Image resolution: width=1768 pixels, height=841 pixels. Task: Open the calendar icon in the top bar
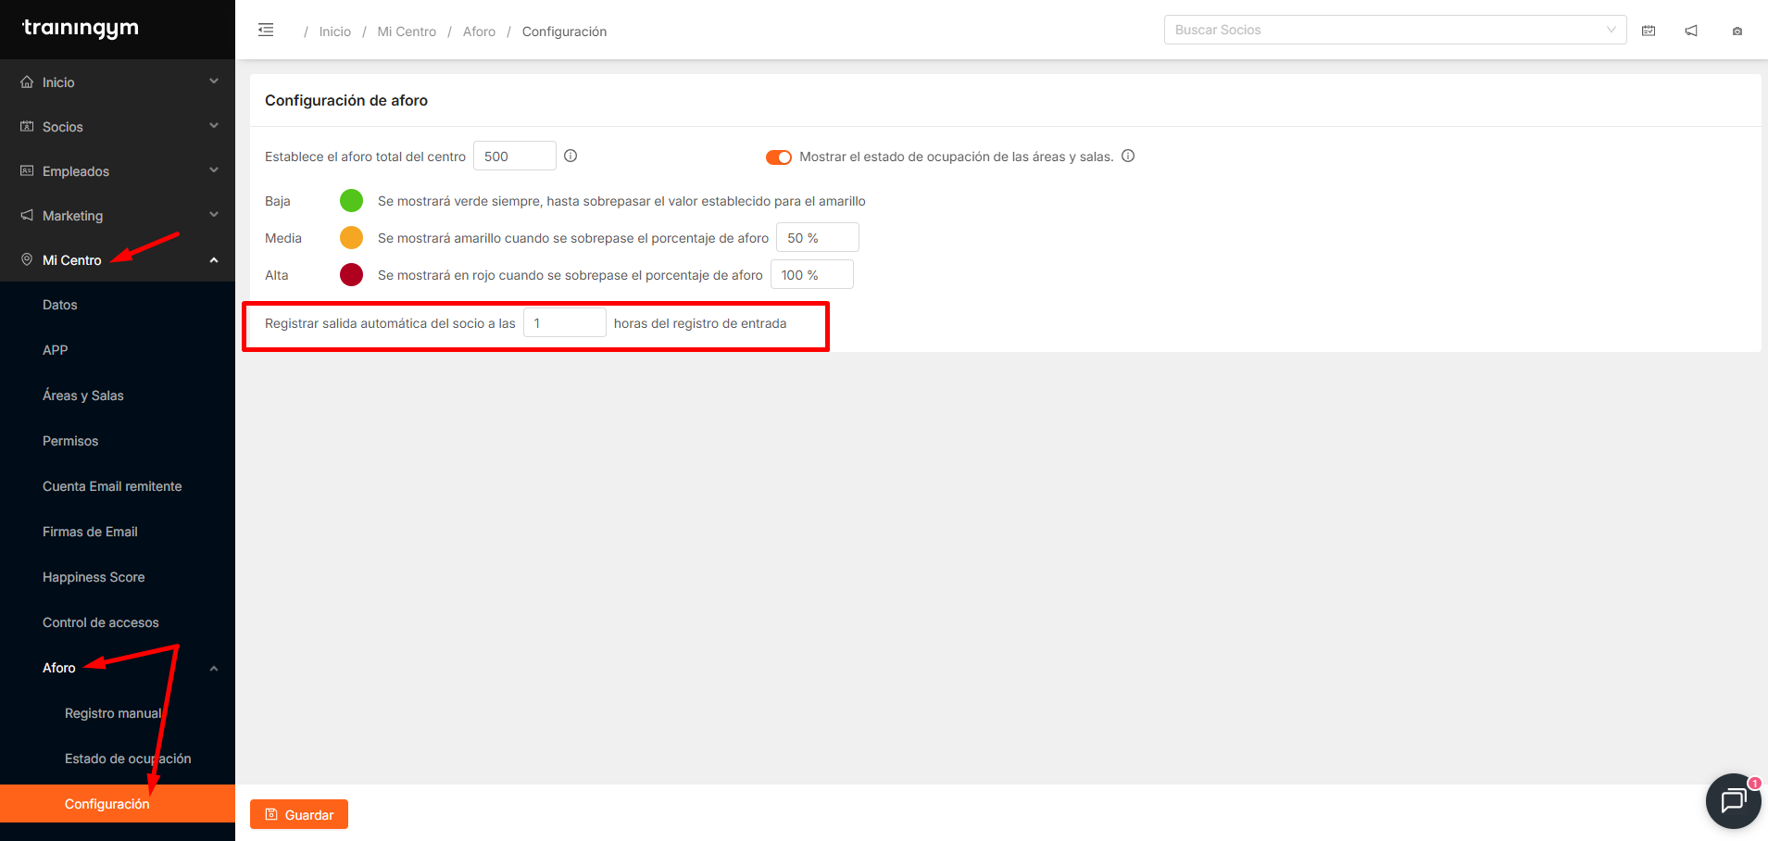1649,31
